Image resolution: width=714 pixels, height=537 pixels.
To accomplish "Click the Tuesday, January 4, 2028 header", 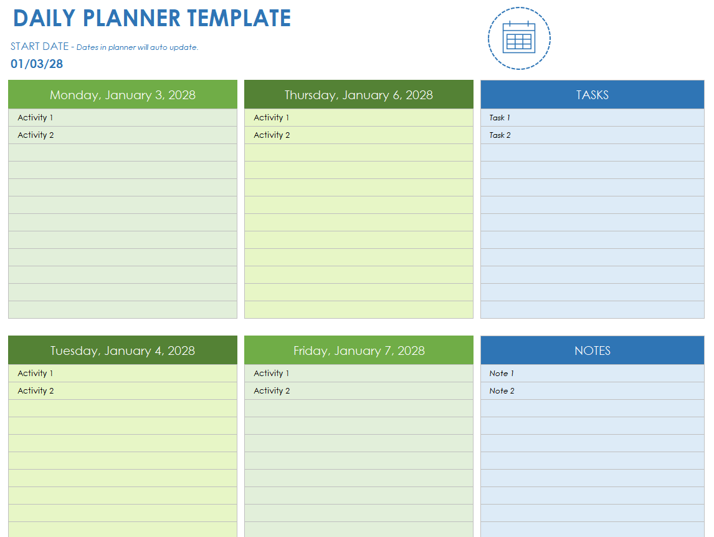I will (x=123, y=351).
